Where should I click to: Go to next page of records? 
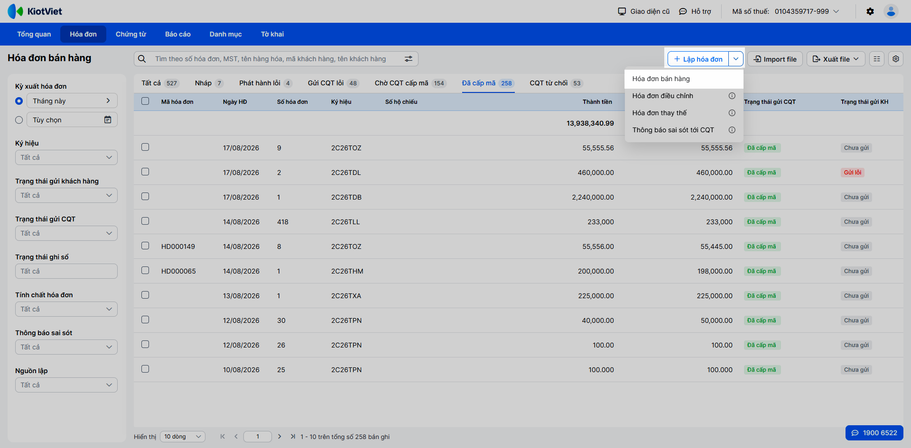[279, 437]
